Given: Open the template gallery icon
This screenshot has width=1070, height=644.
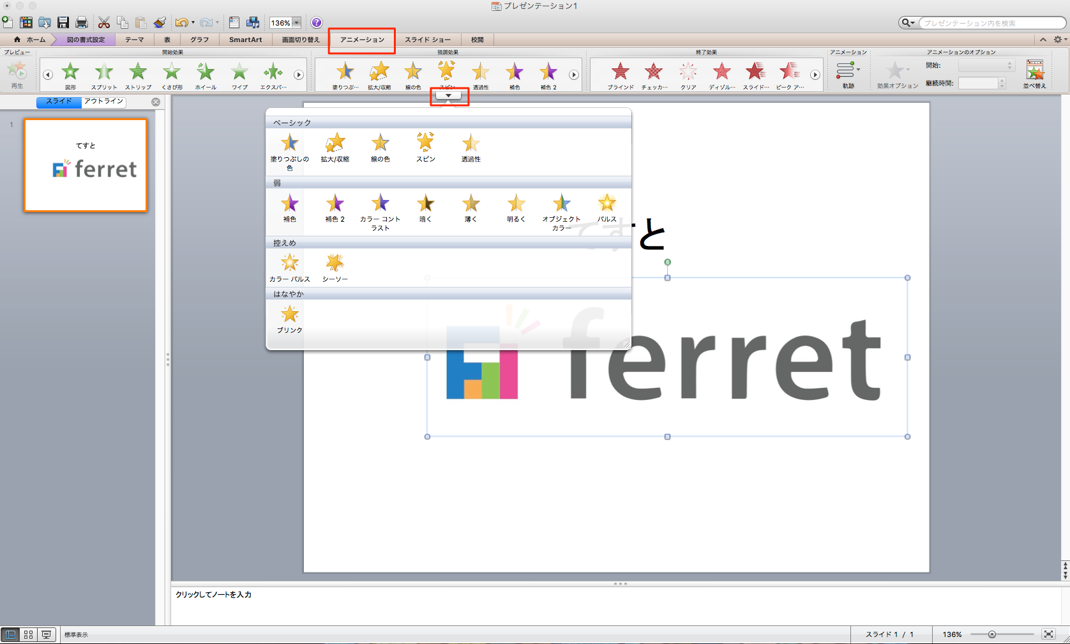Looking at the screenshot, I should [26, 22].
